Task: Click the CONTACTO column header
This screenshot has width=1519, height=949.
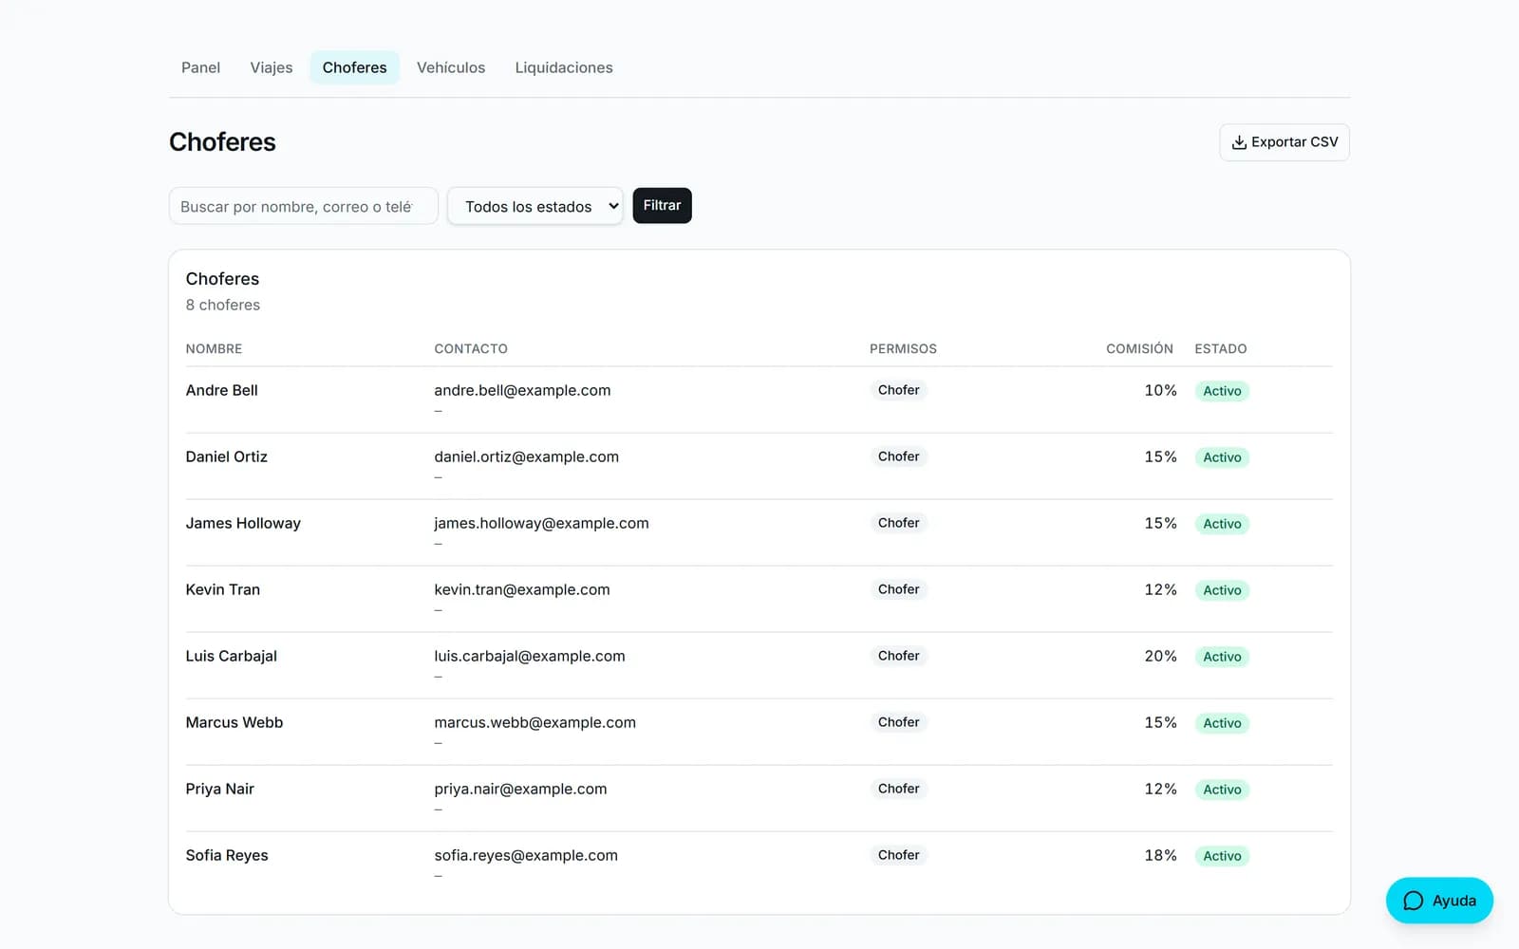Action: 471,348
